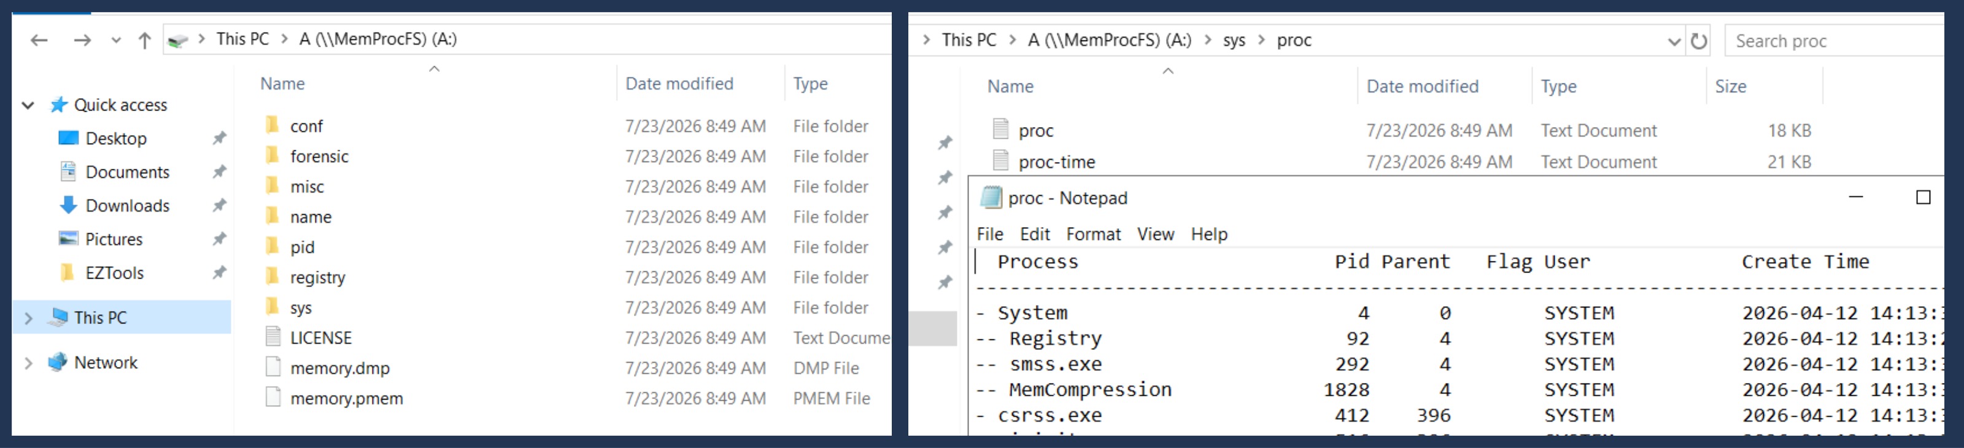The width and height of the screenshot is (1964, 448).
Task: Click the A (\\MemProcFS) breadcrumb in right window
Action: click(x=1108, y=41)
